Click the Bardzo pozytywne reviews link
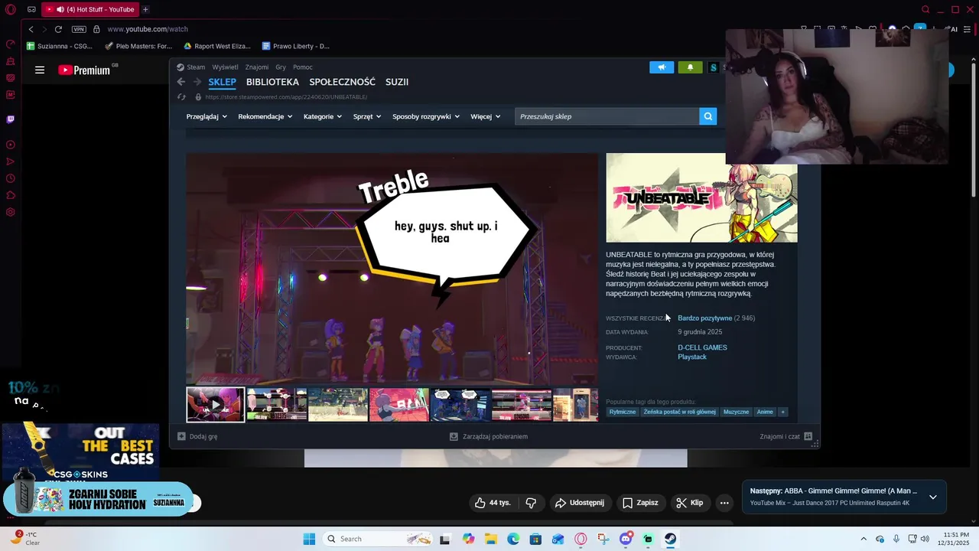This screenshot has width=979, height=551. 704,318
